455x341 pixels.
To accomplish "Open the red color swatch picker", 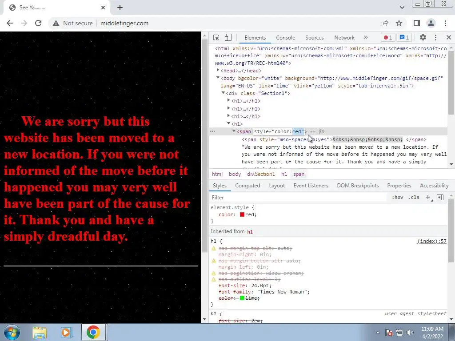I will coord(242,214).
